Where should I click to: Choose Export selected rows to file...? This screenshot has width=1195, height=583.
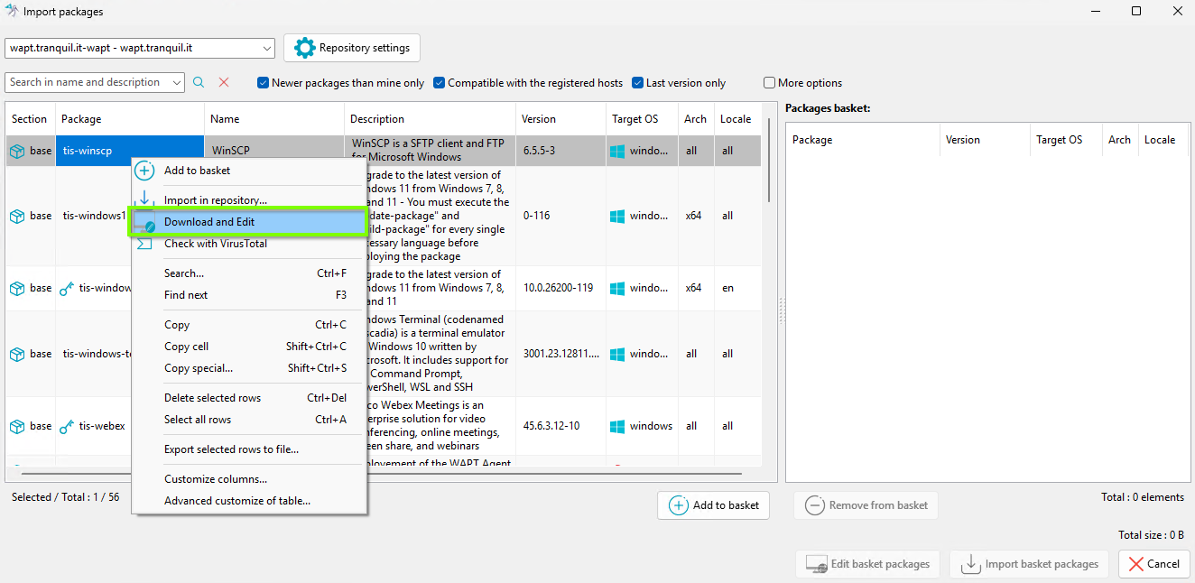[x=249, y=449]
